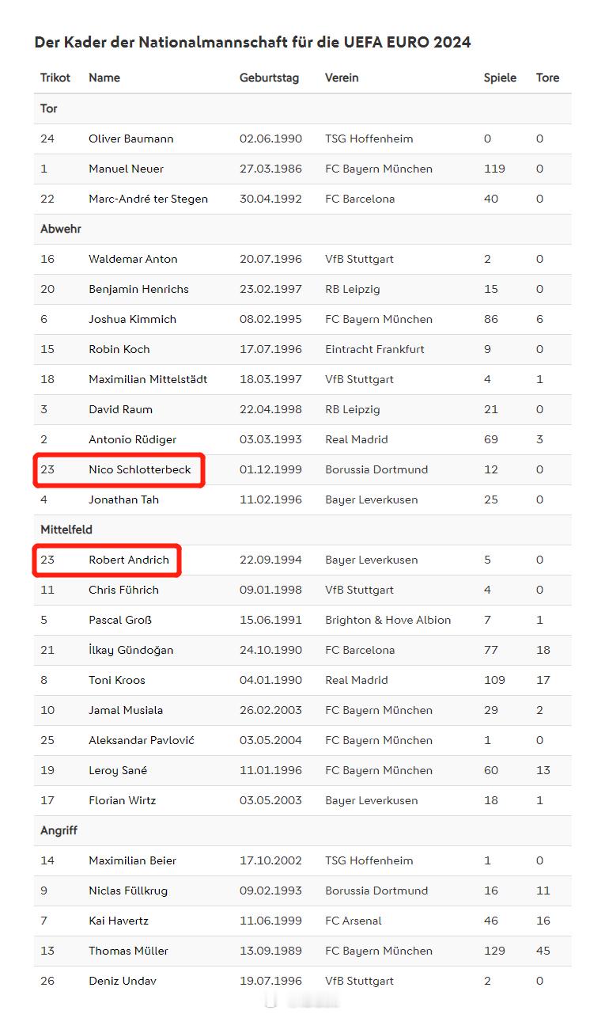Image resolution: width=605 pixels, height=1014 pixels.
Task: Click Pascal Groß's club Brighton & Hove Albion
Action: click(x=388, y=620)
